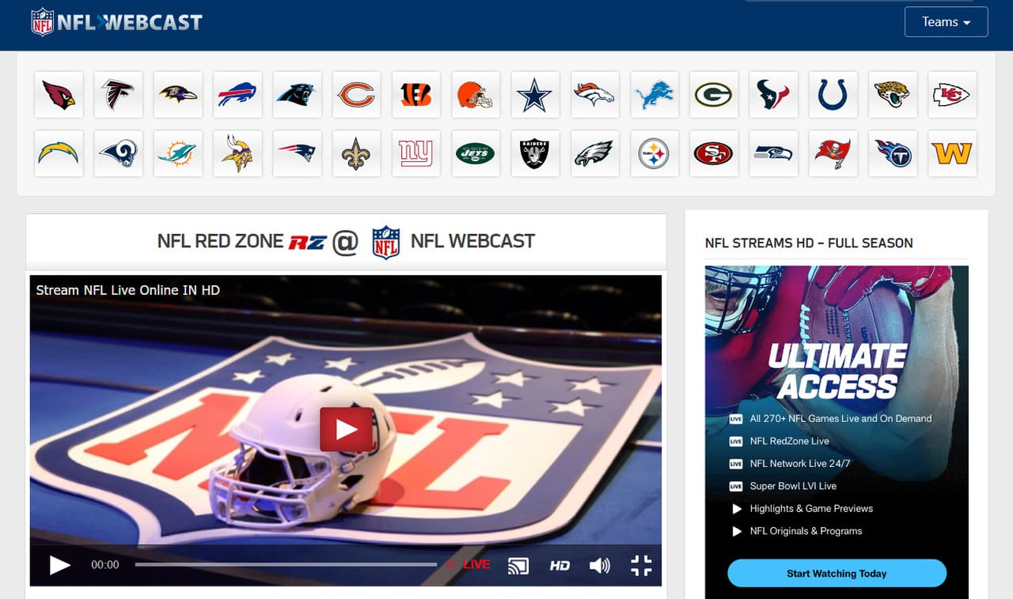Select the Carolina Panthers logo

(x=298, y=95)
